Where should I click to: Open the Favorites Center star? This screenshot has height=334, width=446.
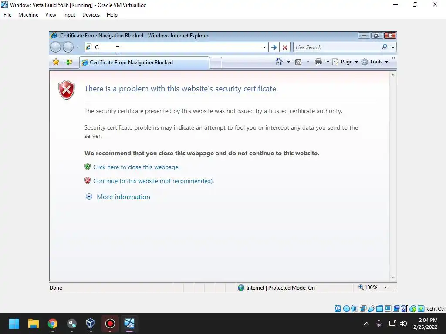click(x=56, y=62)
